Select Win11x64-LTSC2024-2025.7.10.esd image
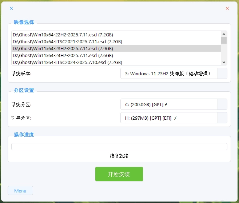Viewport: 239px width, 203px height. [116, 62]
